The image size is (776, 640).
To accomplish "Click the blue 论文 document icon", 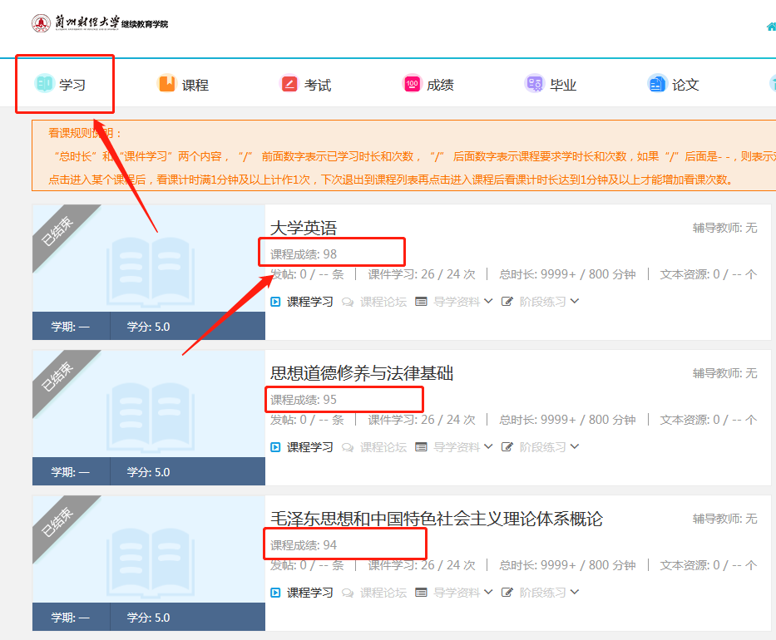I will pyautogui.click(x=657, y=84).
